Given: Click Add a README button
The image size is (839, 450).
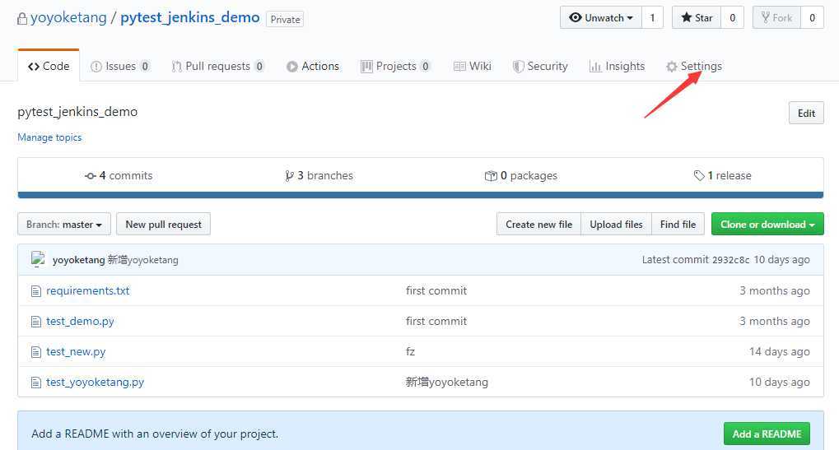Looking at the screenshot, I should click(767, 434).
